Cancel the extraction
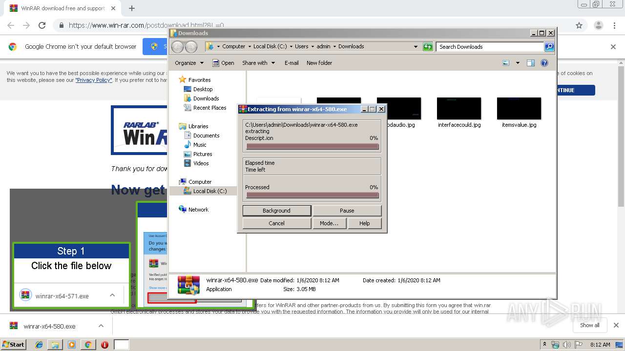Screen dimensions: 625x351 (x=276, y=223)
